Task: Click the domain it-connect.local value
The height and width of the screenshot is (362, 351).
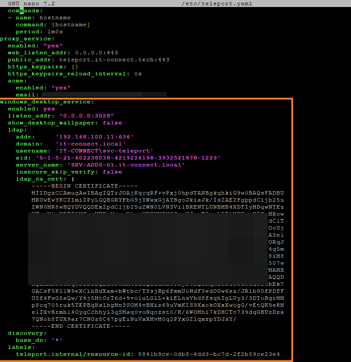Action: click(x=90, y=143)
